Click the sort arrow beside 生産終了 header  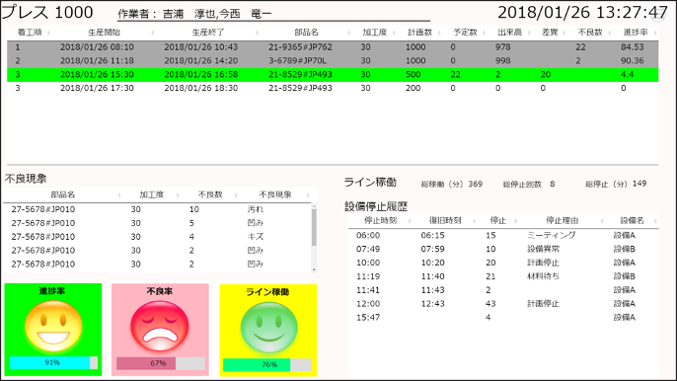click(258, 33)
